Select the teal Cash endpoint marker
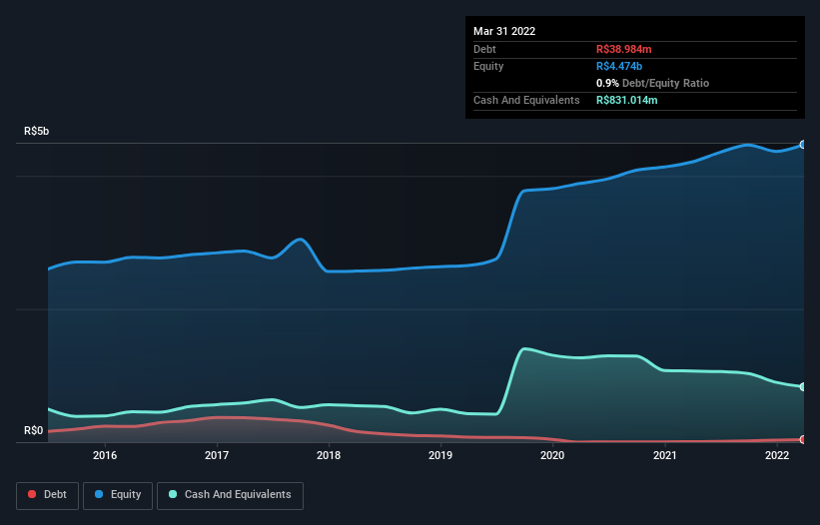Screen dimensions: 820x525 pyautogui.click(x=803, y=387)
